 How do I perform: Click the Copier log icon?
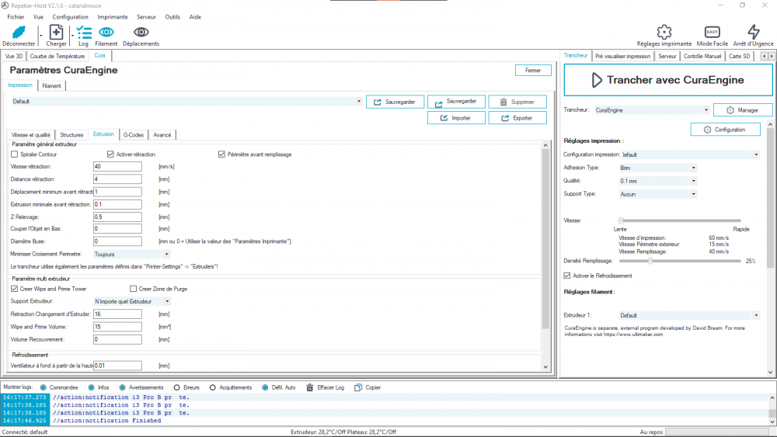click(x=358, y=387)
